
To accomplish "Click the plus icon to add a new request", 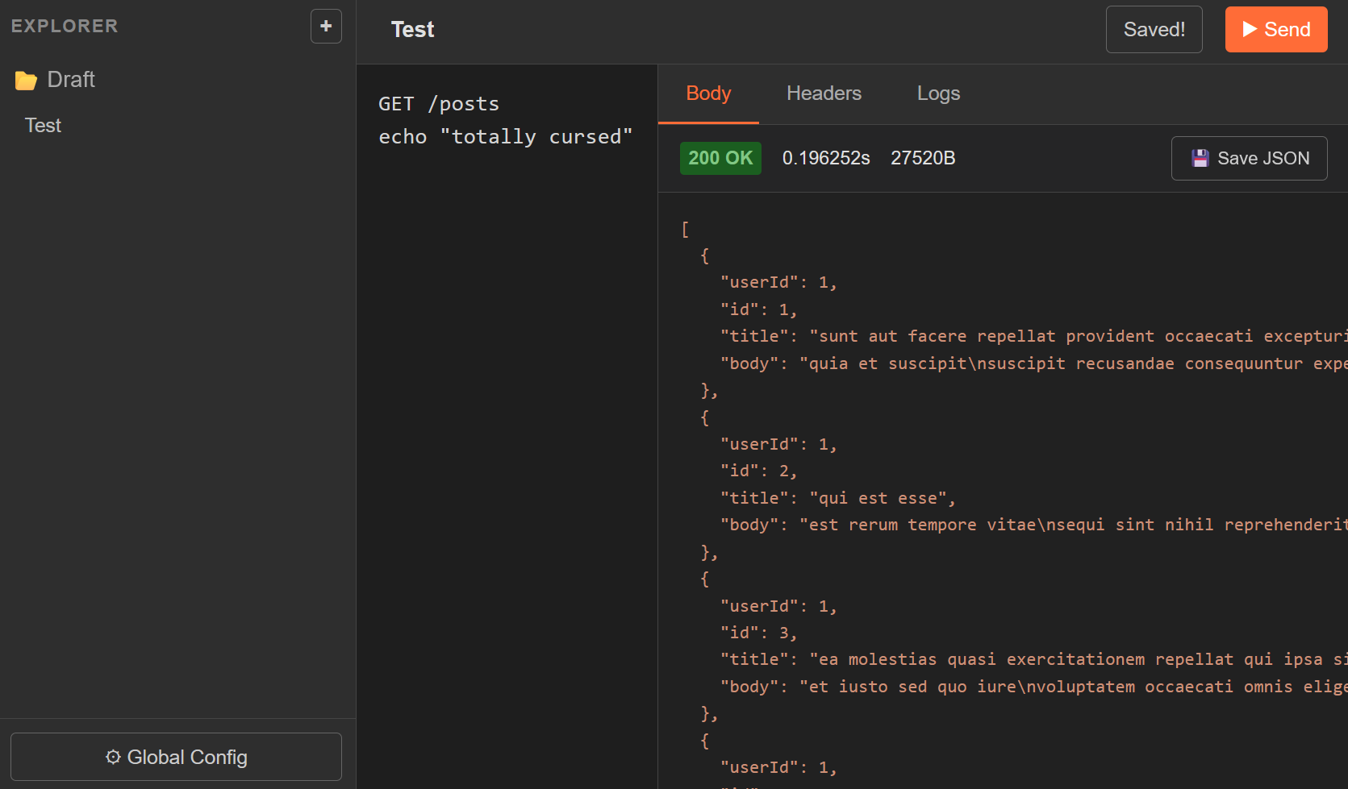I will point(326,26).
